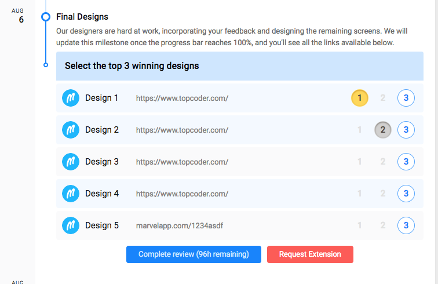Open the marvelapp.com/1234asdf link
The height and width of the screenshot is (284, 438).
pyautogui.click(x=180, y=225)
